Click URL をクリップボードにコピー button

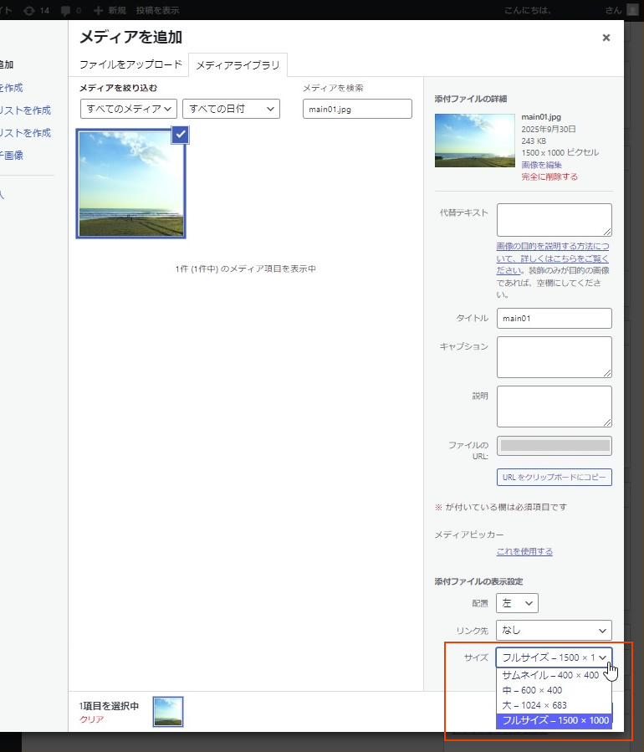click(554, 478)
